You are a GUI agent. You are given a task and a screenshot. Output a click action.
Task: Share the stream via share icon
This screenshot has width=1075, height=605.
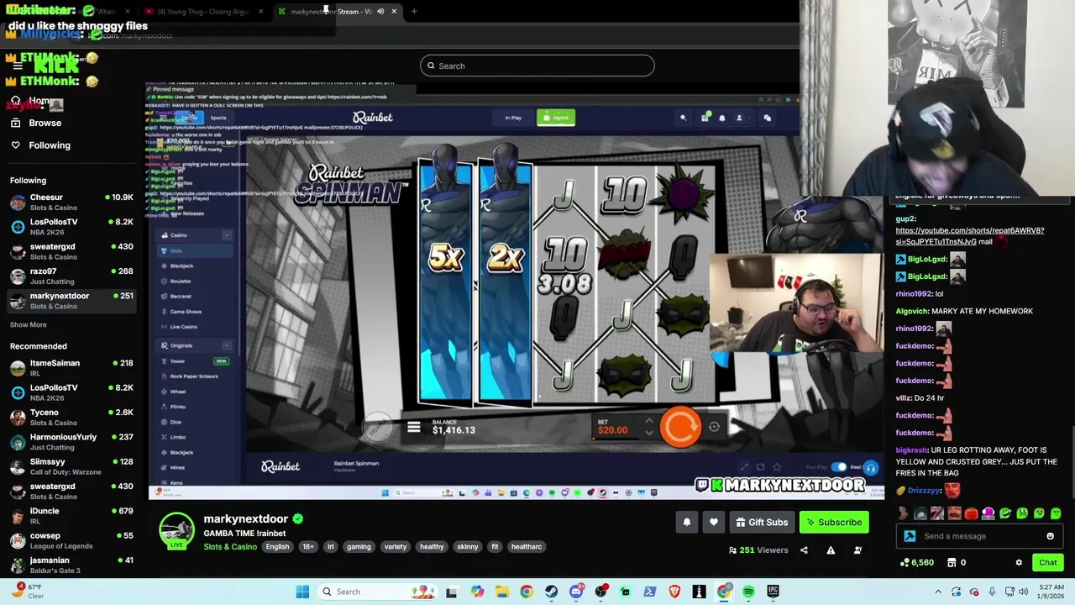(804, 550)
